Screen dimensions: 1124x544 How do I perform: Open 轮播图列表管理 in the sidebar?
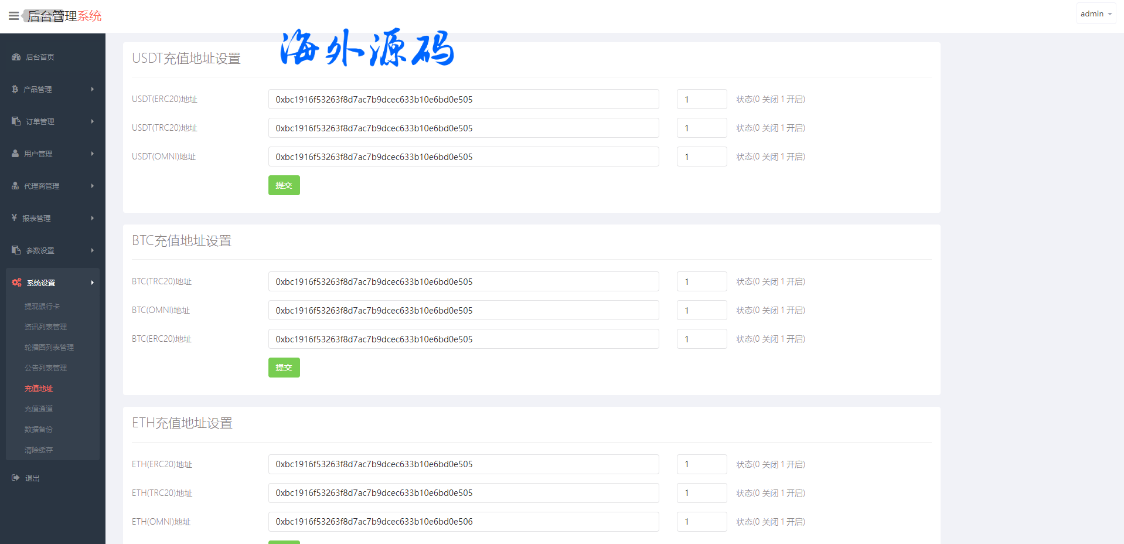pyautogui.click(x=49, y=348)
